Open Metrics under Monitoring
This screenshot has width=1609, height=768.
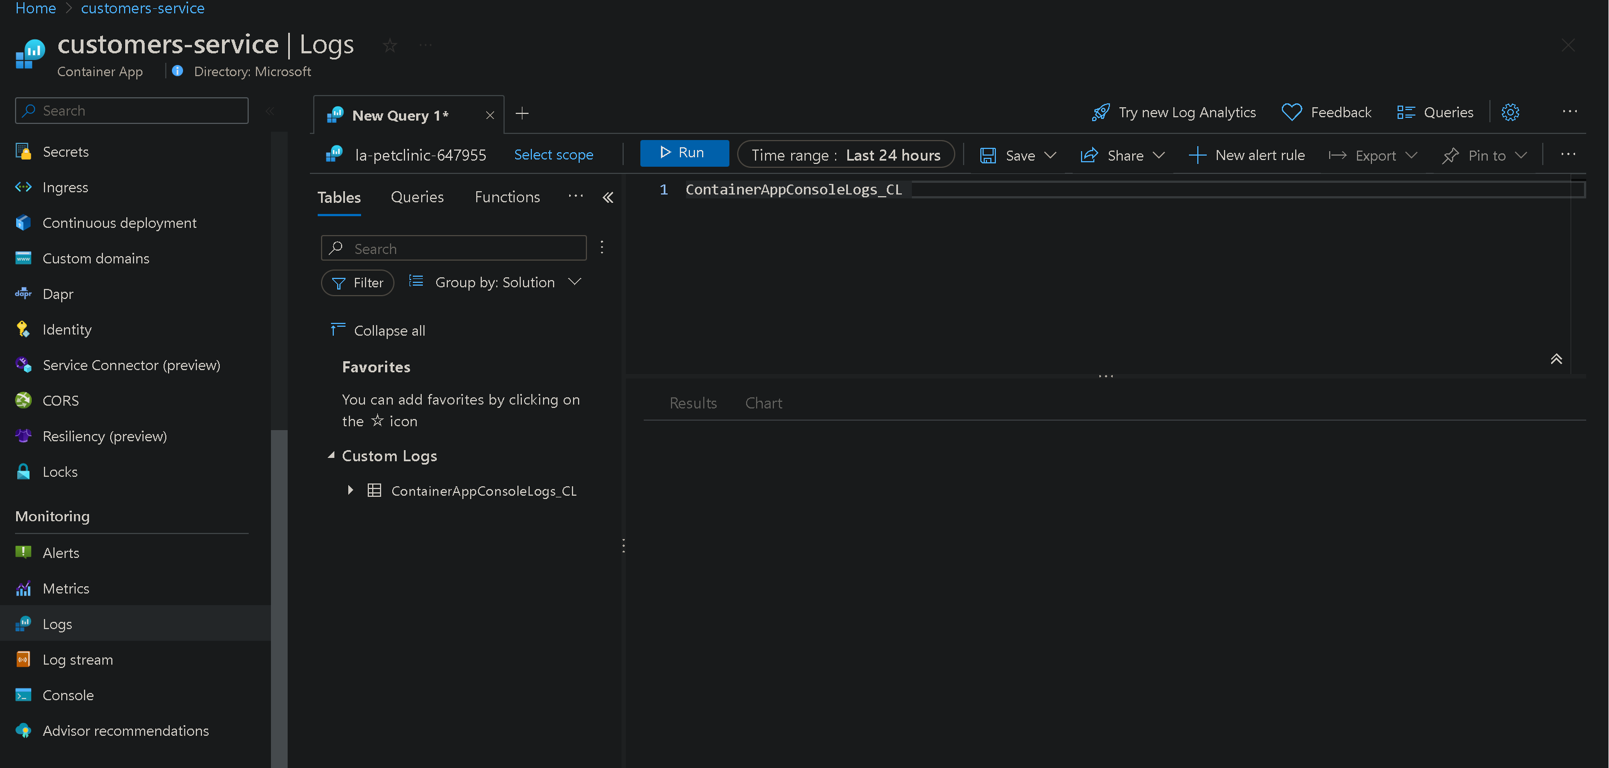tap(66, 589)
